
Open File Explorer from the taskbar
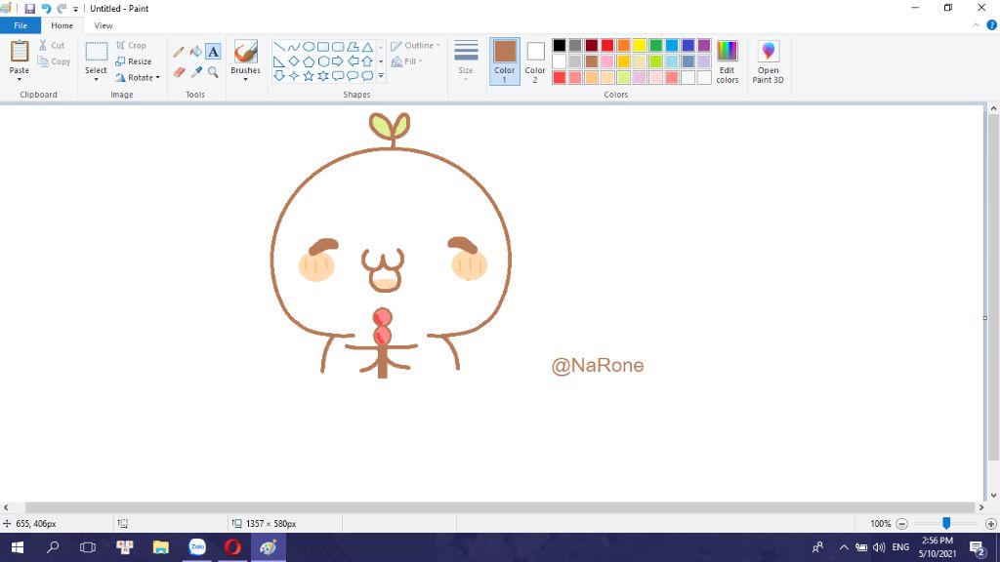click(161, 547)
